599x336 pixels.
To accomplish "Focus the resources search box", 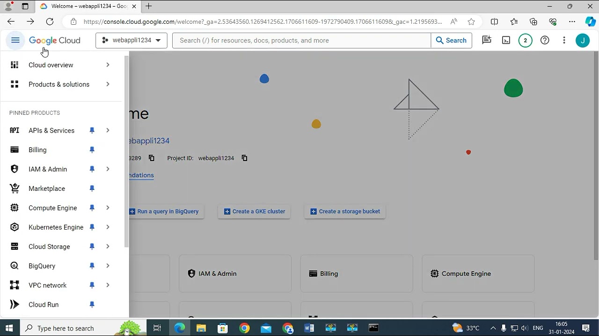I will coord(301,41).
